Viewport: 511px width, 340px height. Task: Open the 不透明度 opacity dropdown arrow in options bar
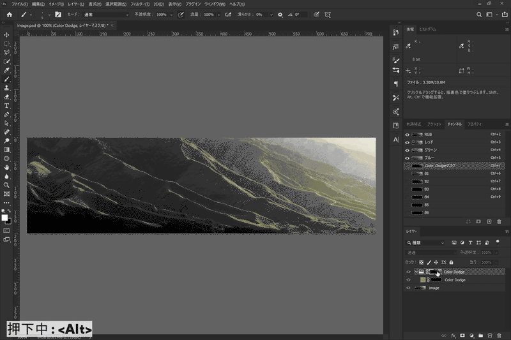coord(171,15)
